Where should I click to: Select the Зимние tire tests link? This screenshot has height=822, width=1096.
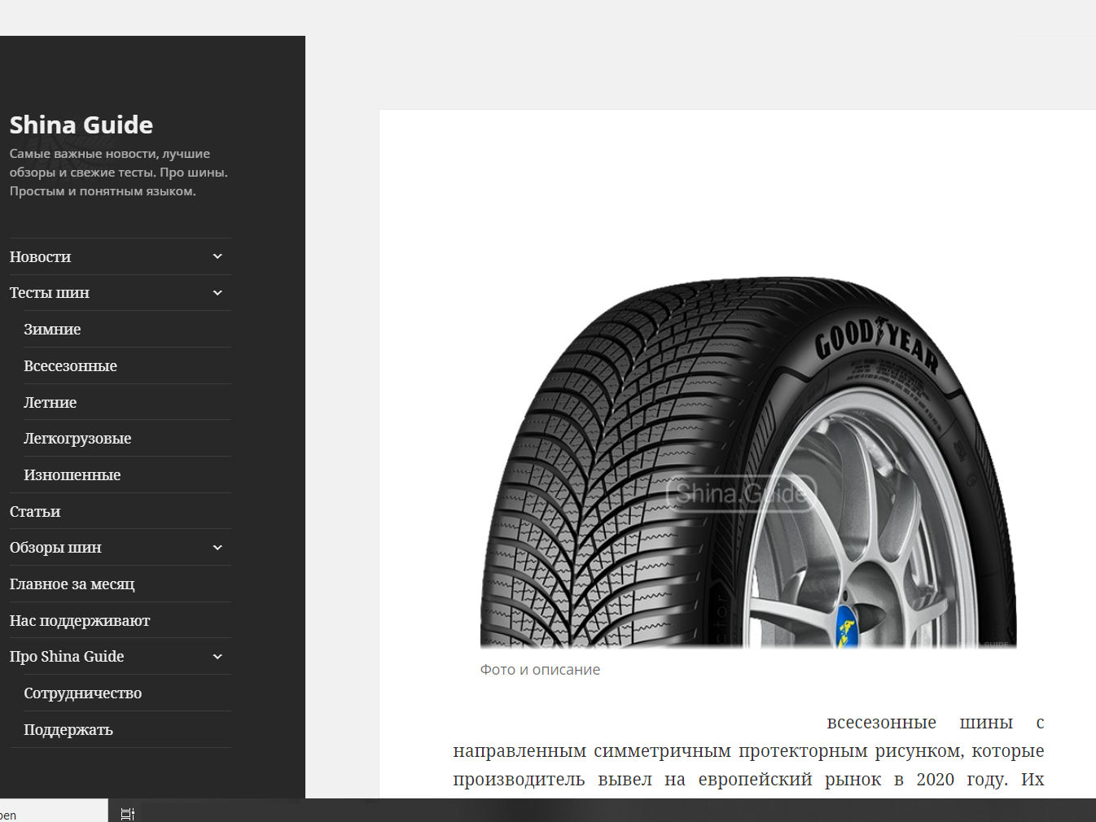click(x=52, y=330)
